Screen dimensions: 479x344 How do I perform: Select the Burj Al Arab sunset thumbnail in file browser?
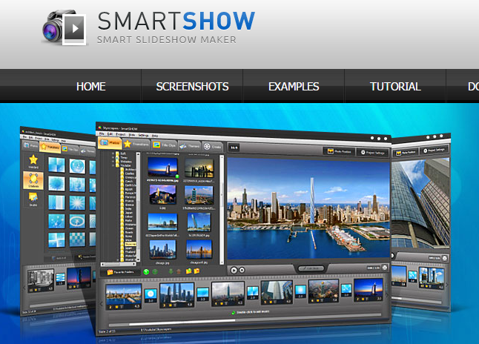pos(162,168)
